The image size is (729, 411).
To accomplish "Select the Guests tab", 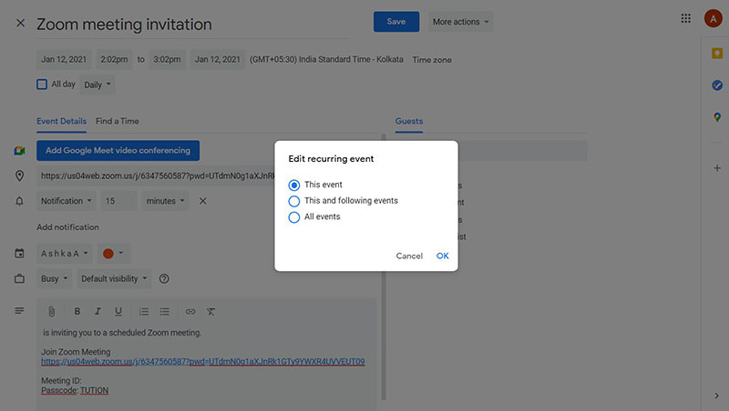I will (408, 122).
